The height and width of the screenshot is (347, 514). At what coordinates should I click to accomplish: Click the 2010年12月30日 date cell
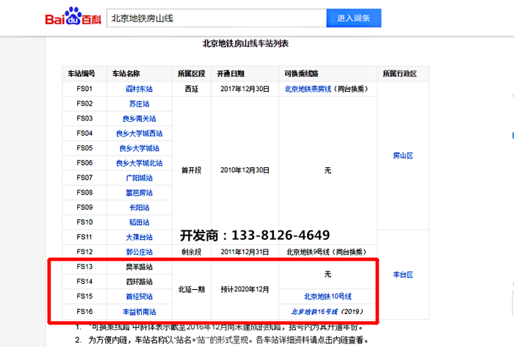click(245, 170)
